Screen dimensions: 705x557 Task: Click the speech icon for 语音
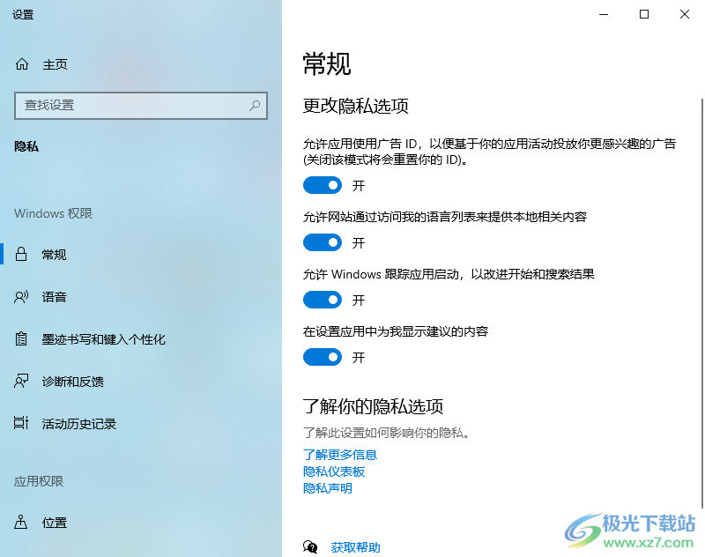pos(21,297)
